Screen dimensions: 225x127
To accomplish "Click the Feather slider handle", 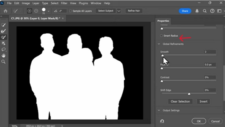I will pos(162,68).
